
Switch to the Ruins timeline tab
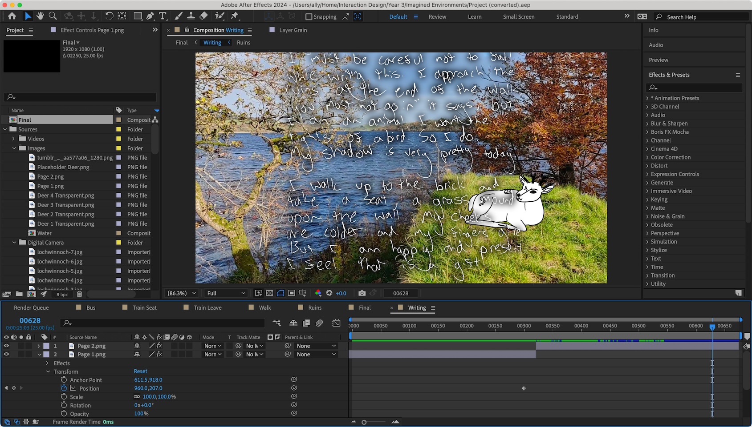[x=314, y=307]
